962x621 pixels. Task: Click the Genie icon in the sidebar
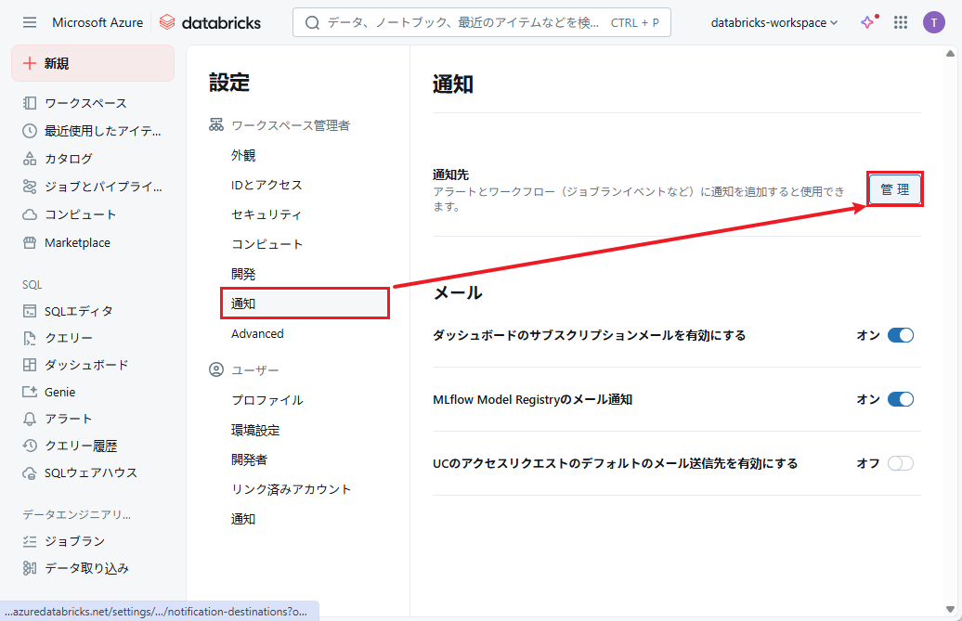pyautogui.click(x=30, y=392)
